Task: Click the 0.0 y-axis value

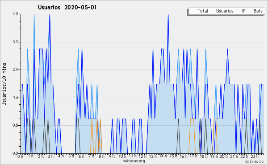Action: coord(15,153)
